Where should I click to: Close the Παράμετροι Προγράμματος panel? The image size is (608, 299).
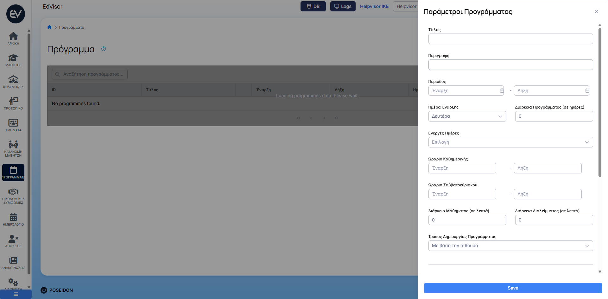click(x=596, y=11)
